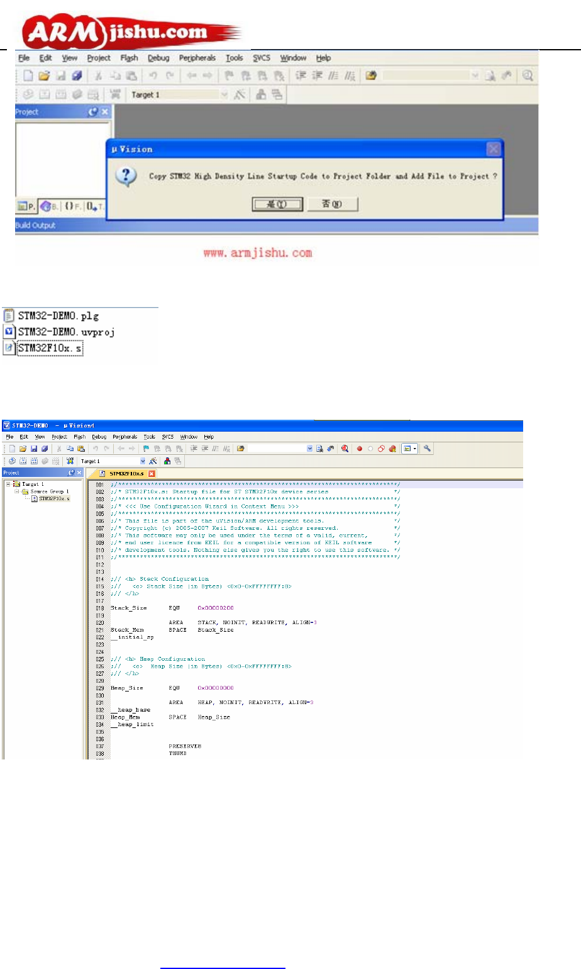
Task: Open Target 1 dropdown in upper uVision window
Action: pos(224,94)
